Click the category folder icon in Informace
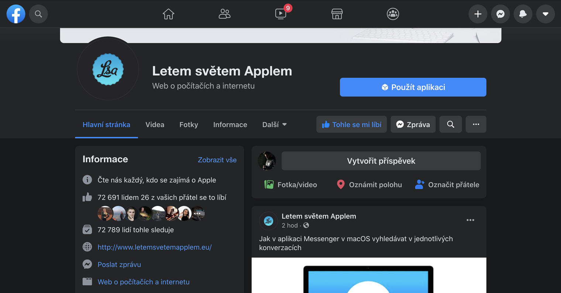561x293 pixels. tap(87, 282)
